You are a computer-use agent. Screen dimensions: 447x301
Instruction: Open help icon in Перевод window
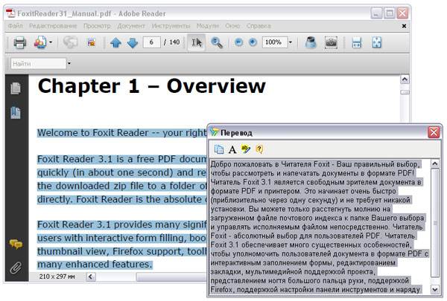point(259,149)
